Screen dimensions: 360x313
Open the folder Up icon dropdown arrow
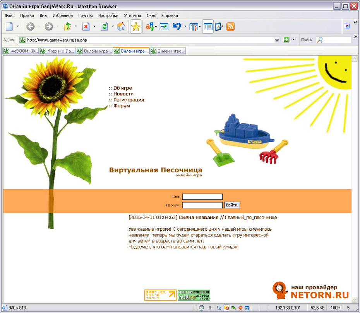click(76, 26)
